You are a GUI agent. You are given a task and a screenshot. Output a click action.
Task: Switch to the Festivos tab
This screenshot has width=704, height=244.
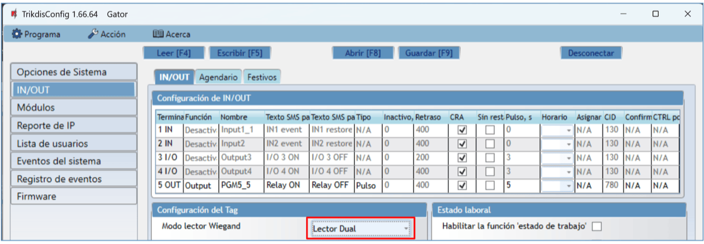pos(262,77)
